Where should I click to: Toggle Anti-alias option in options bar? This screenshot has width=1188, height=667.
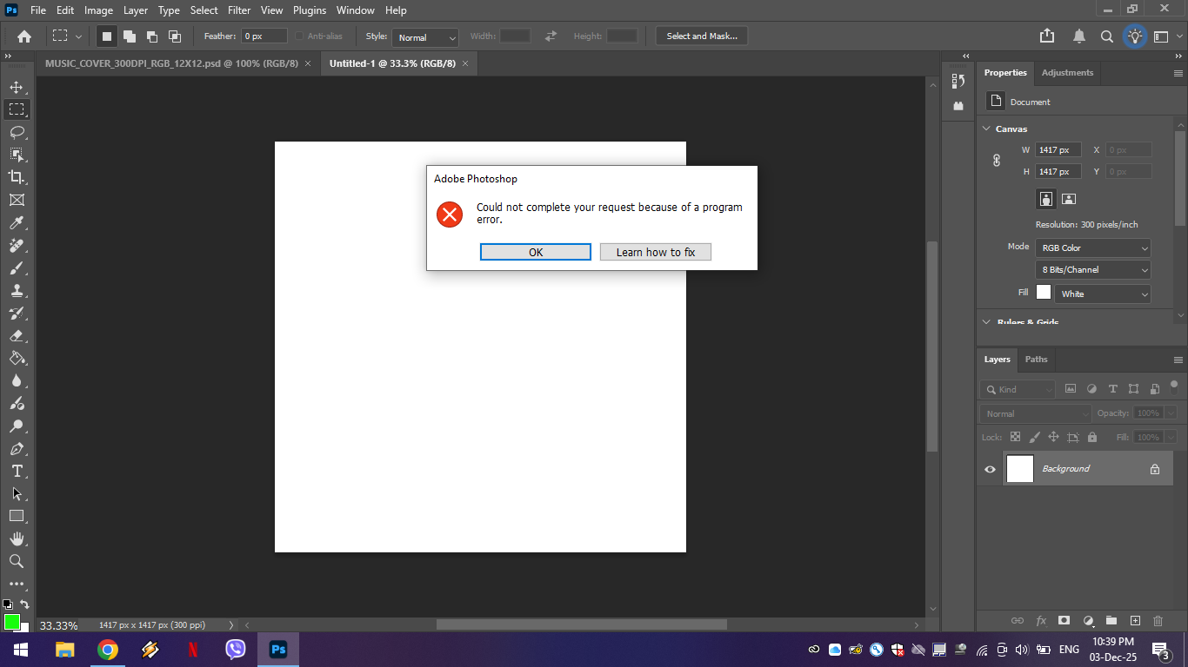click(x=297, y=36)
